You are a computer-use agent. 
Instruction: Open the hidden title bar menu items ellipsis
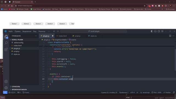point(49,31)
